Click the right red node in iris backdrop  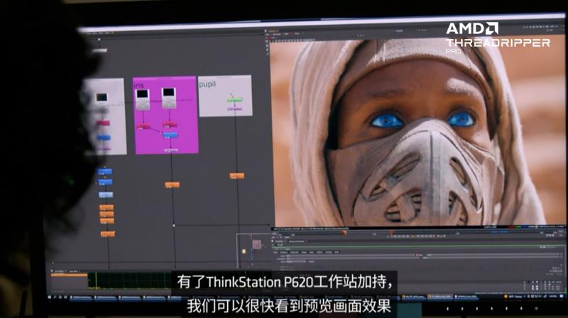click(170, 125)
